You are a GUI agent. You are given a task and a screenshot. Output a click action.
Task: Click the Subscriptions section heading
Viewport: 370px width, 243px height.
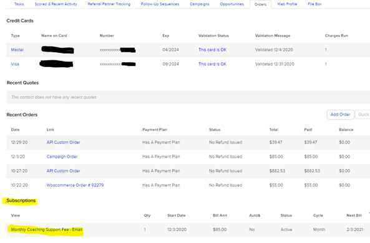(x=21, y=201)
